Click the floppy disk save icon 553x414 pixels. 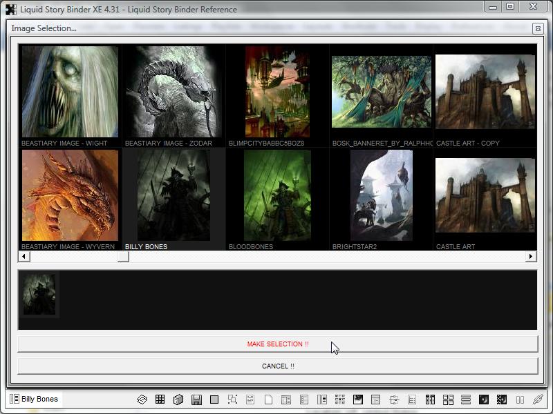click(x=196, y=400)
